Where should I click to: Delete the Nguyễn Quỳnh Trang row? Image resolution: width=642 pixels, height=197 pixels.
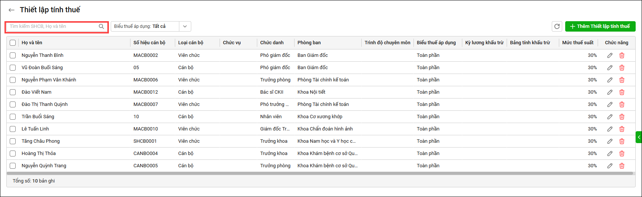click(622, 166)
